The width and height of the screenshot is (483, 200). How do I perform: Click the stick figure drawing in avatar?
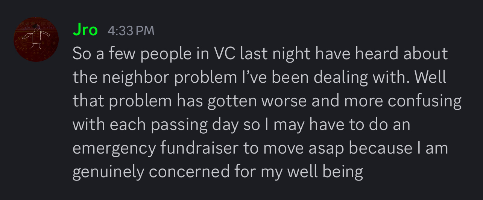pos(36,37)
